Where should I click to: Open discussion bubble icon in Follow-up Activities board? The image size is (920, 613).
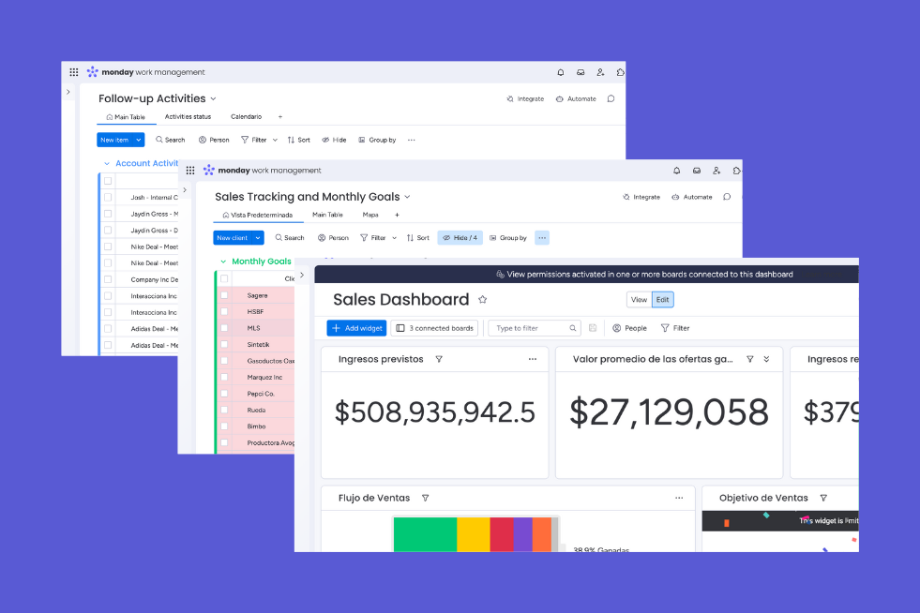611,98
